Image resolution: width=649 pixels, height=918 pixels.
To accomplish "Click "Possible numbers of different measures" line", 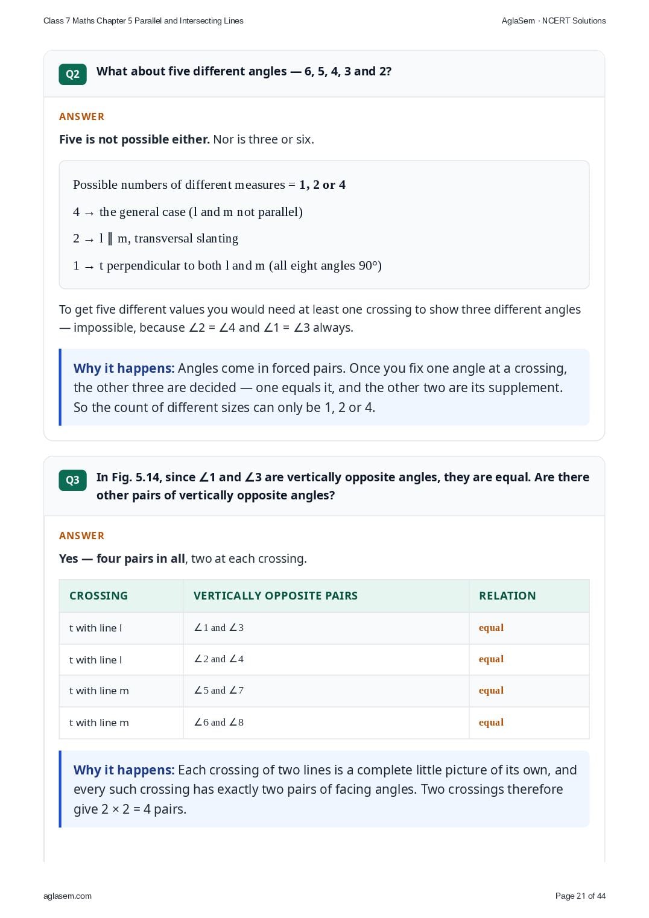I will [x=209, y=185].
